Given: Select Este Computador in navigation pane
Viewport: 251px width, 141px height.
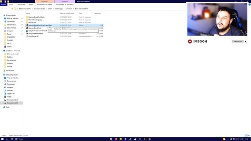Looking at the screenshot, I should pyautogui.click(x=12, y=75).
